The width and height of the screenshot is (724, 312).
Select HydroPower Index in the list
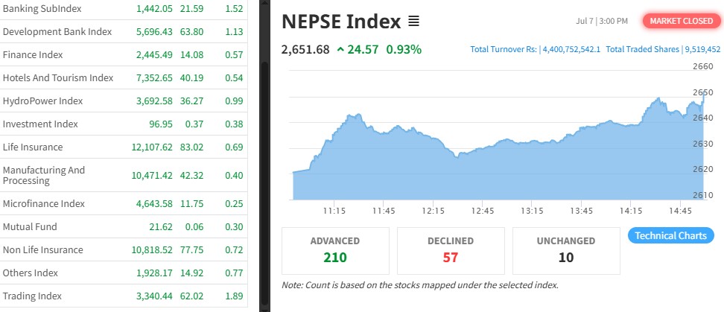tap(124, 101)
